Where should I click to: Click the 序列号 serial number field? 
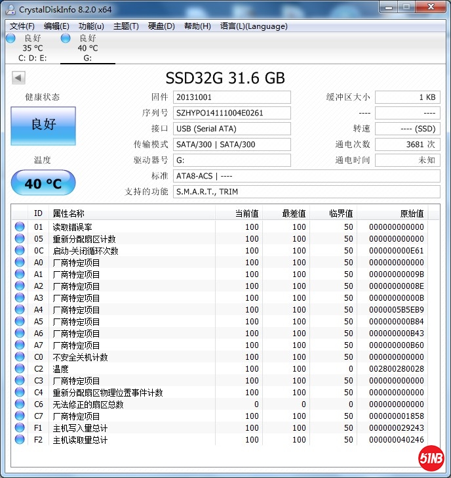click(232, 113)
